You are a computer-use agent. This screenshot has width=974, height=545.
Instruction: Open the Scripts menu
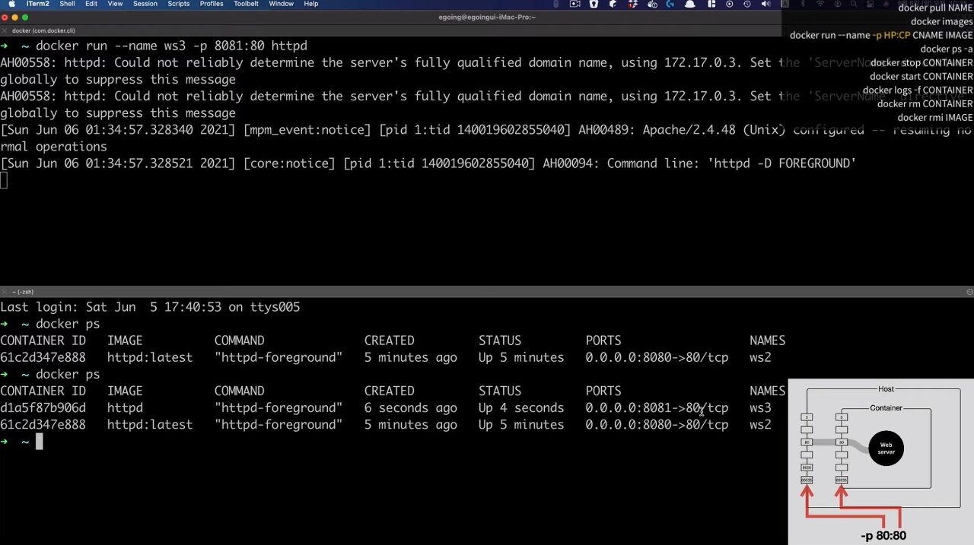[179, 4]
